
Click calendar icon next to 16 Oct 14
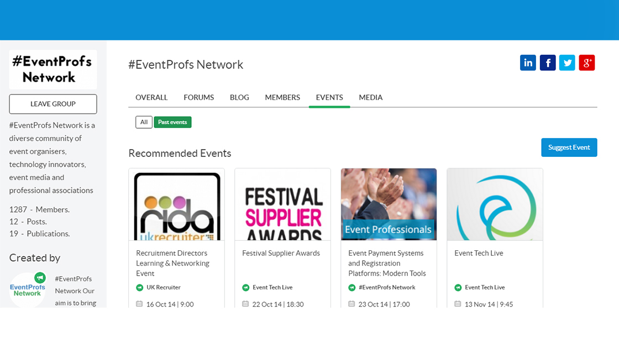pos(139,304)
